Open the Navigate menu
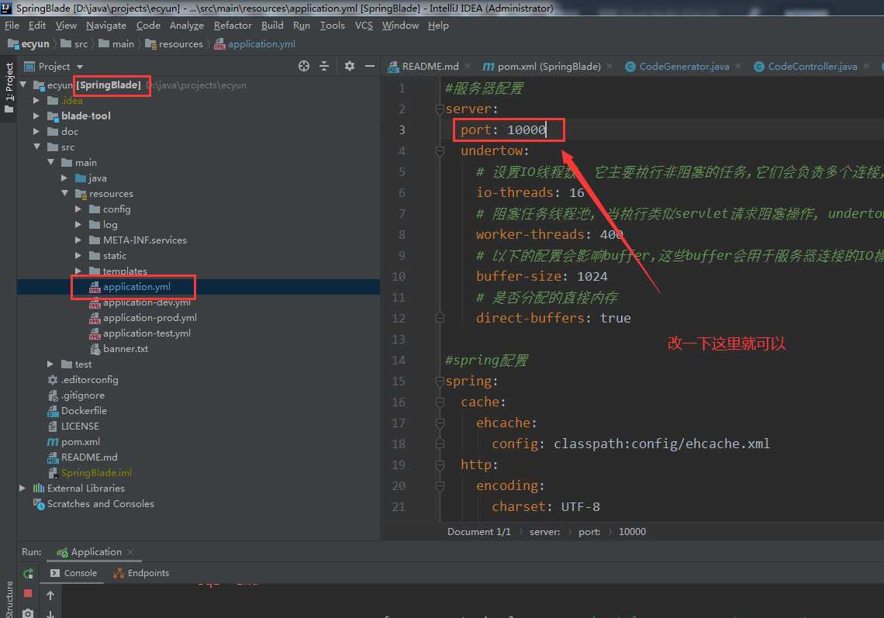The height and width of the screenshot is (618, 884). coord(106,26)
